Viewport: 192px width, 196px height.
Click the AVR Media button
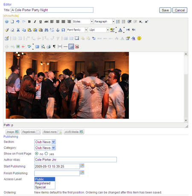pyautogui.click(x=74, y=132)
